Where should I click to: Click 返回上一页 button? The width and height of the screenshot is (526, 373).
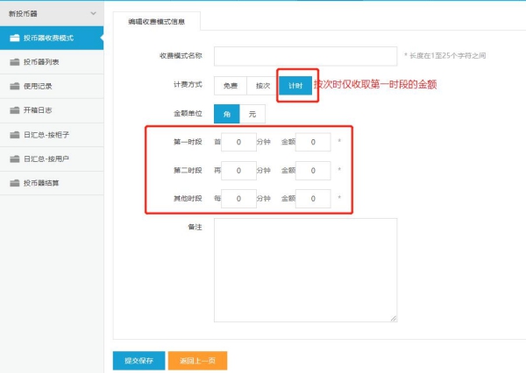click(197, 361)
